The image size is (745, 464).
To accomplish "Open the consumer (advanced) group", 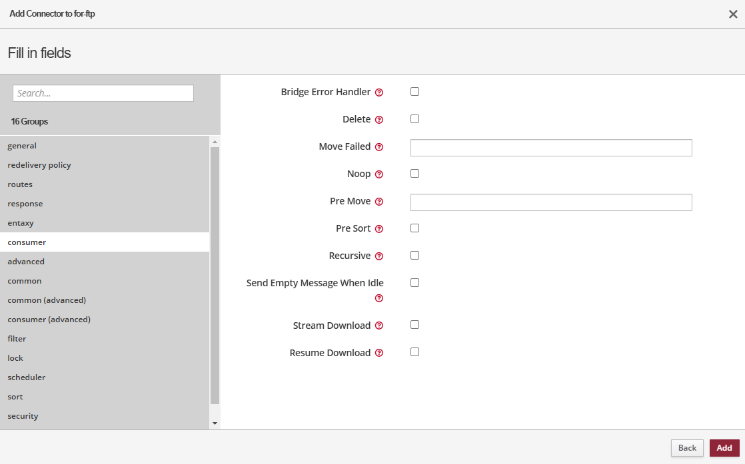I will tap(49, 320).
